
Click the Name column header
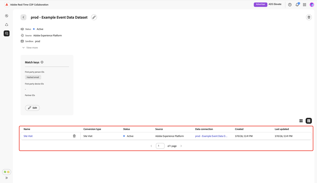coord(27,129)
